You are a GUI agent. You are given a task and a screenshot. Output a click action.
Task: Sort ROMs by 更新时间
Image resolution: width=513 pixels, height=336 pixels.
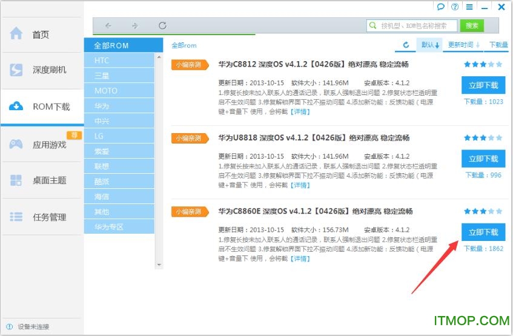point(463,45)
